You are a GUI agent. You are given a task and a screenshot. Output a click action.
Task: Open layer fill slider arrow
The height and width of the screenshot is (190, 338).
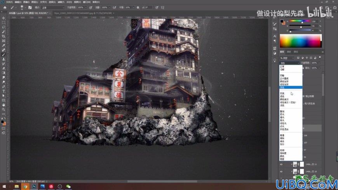[319, 68]
